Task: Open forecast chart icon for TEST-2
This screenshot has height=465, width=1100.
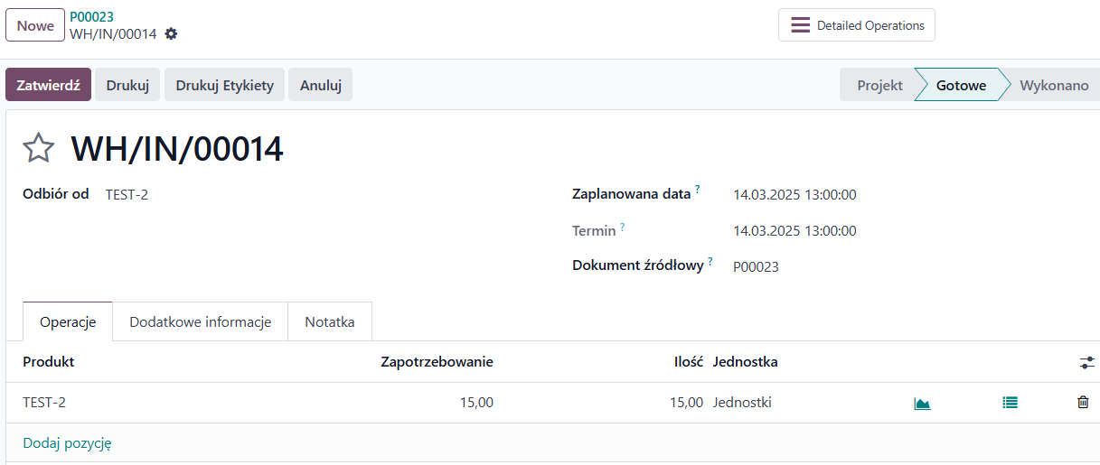Action: tap(922, 404)
